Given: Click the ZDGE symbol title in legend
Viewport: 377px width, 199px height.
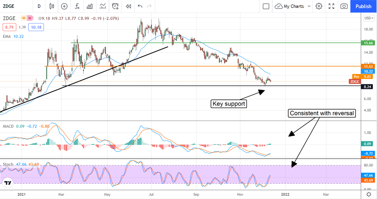Looking at the screenshot, I should [x=9, y=18].
